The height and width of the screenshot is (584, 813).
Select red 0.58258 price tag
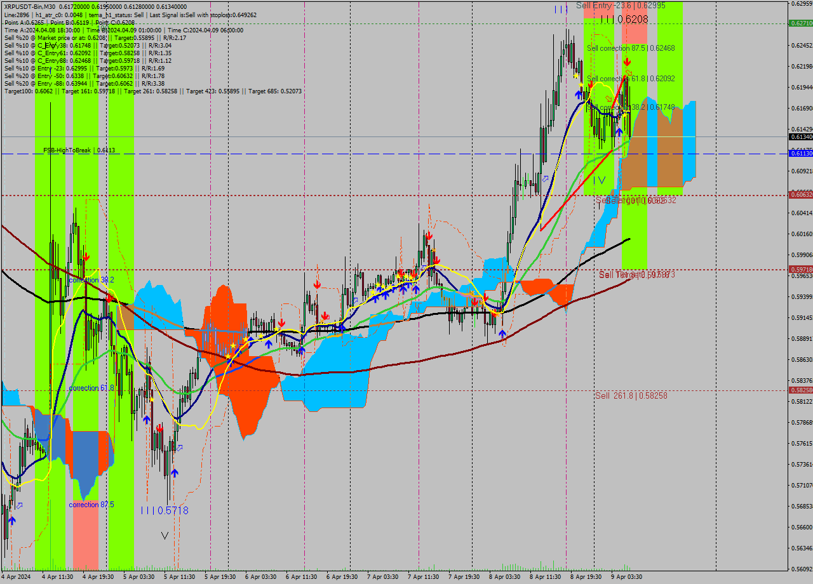(x=800, y=390)
